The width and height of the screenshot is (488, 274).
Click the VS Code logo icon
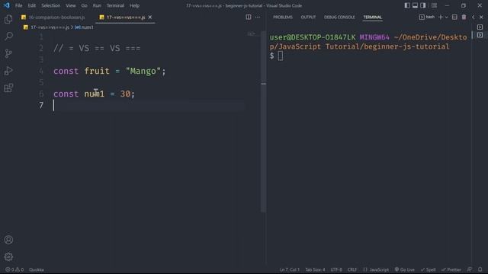point(7,5)
